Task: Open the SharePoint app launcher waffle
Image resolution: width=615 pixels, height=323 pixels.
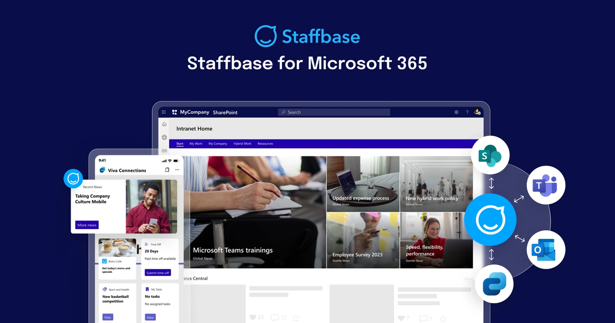Action: [163, 112]
